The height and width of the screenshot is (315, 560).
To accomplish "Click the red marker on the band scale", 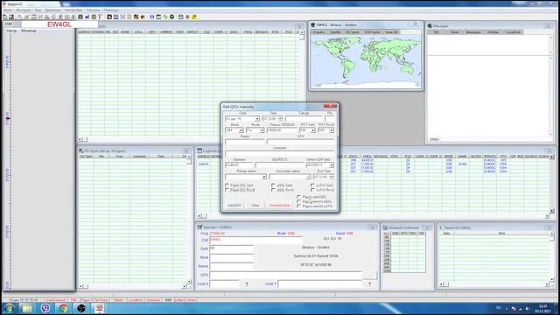I will click(x=8, y=118).
